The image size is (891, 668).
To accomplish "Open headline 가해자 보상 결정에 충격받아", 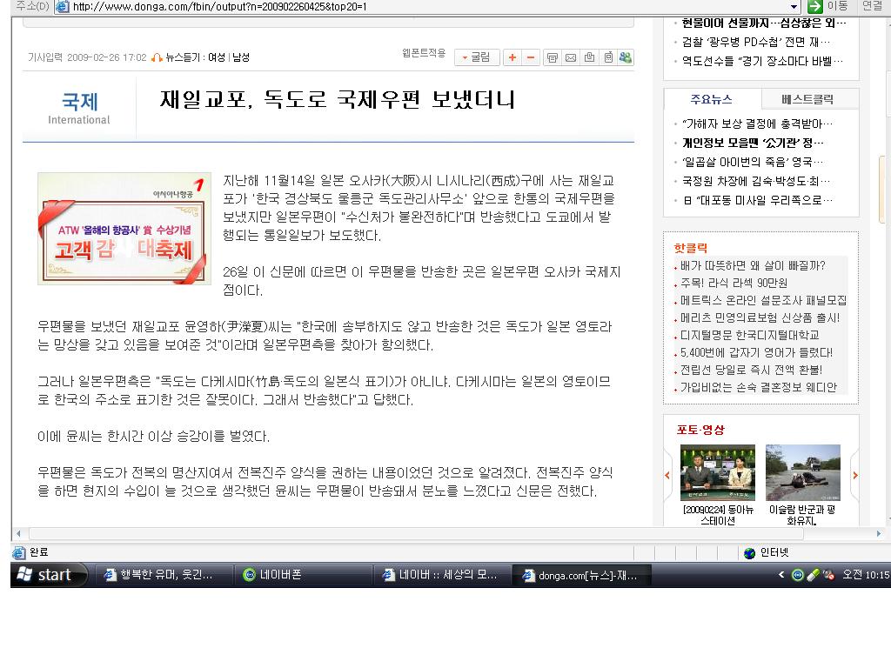I will coord(757,124).
